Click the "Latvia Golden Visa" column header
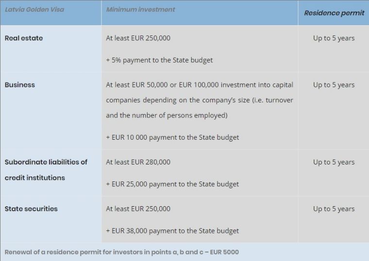 34,9
